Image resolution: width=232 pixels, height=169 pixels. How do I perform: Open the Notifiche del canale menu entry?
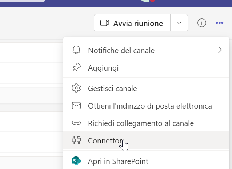146,51
